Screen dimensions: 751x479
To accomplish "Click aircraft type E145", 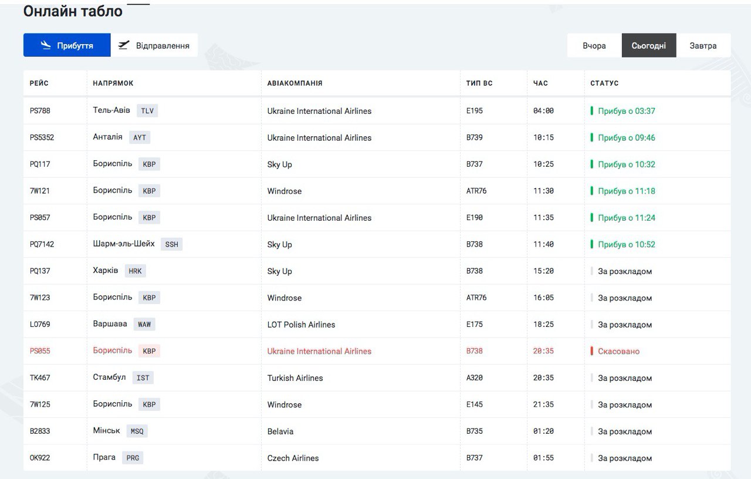I will 475,404.
